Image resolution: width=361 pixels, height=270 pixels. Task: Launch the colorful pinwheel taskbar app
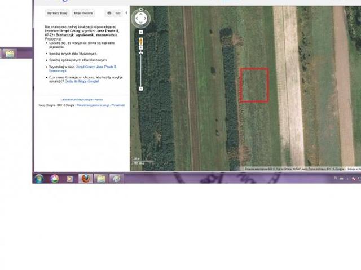pyautogui.click(x=55, y=179)
